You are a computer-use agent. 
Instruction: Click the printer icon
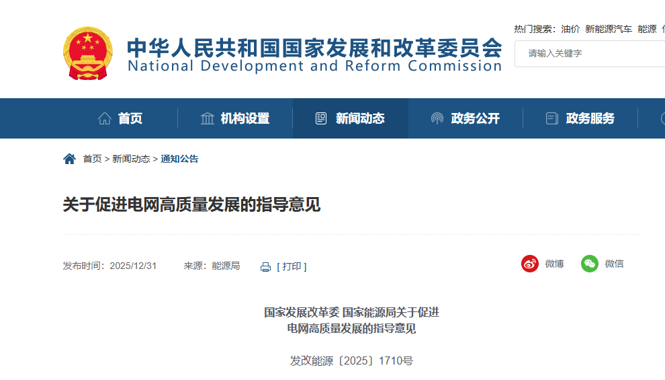[x=265, y=267]
